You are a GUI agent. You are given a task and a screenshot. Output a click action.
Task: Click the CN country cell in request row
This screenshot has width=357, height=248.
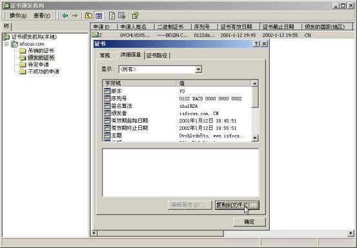click(307, 35)
